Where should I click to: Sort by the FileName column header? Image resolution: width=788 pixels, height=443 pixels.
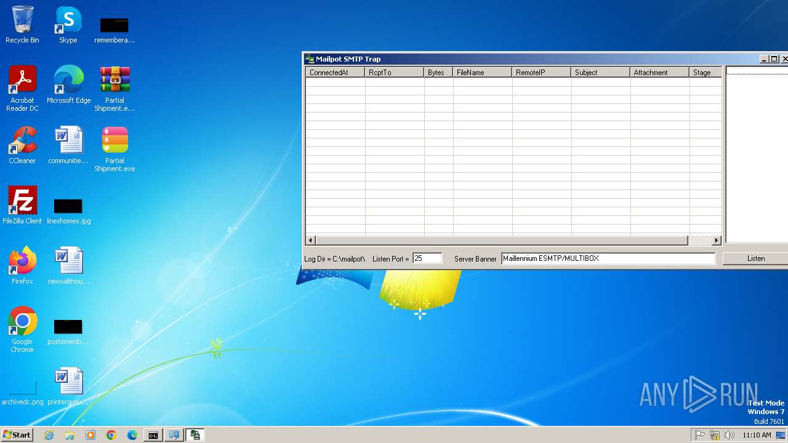[x=483, y=72]
